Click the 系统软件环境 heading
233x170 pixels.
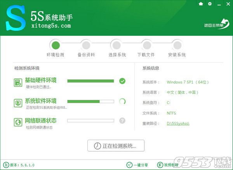click(41, 101)
